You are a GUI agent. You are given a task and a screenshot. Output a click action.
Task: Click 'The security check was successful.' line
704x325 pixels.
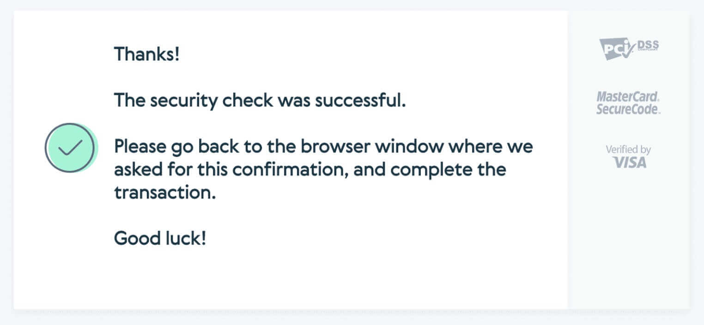coord(260,100)
